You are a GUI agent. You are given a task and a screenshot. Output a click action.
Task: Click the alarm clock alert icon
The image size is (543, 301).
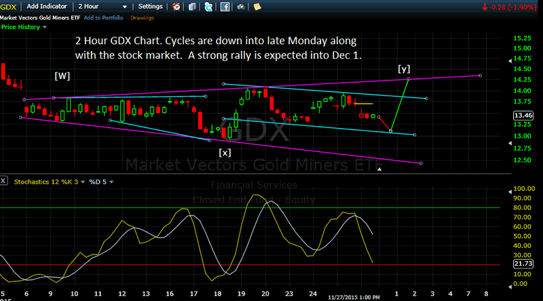177,7
